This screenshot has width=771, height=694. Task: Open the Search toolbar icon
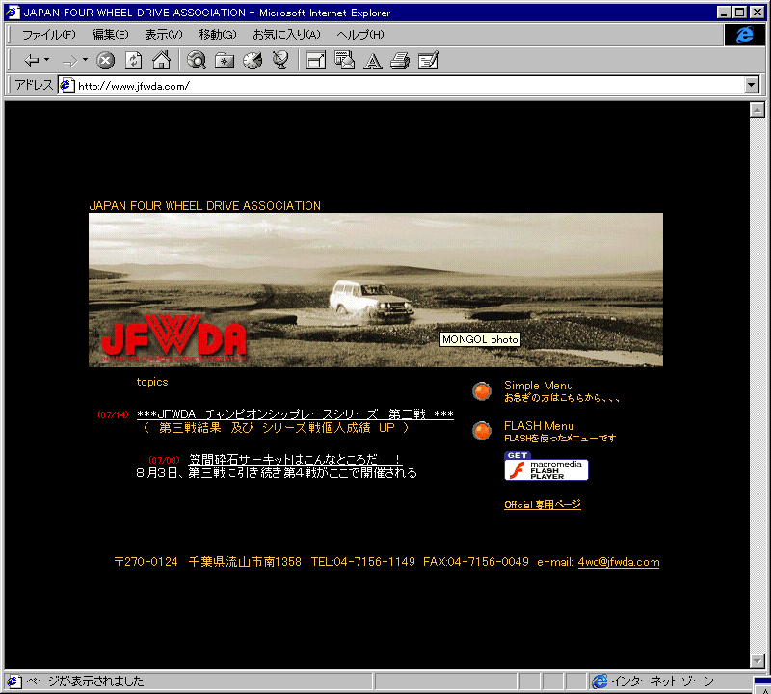coord(197,60)
